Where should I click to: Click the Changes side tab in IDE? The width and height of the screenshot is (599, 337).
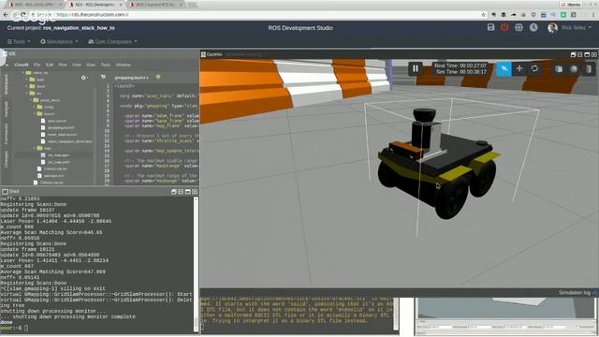(6, 158)
